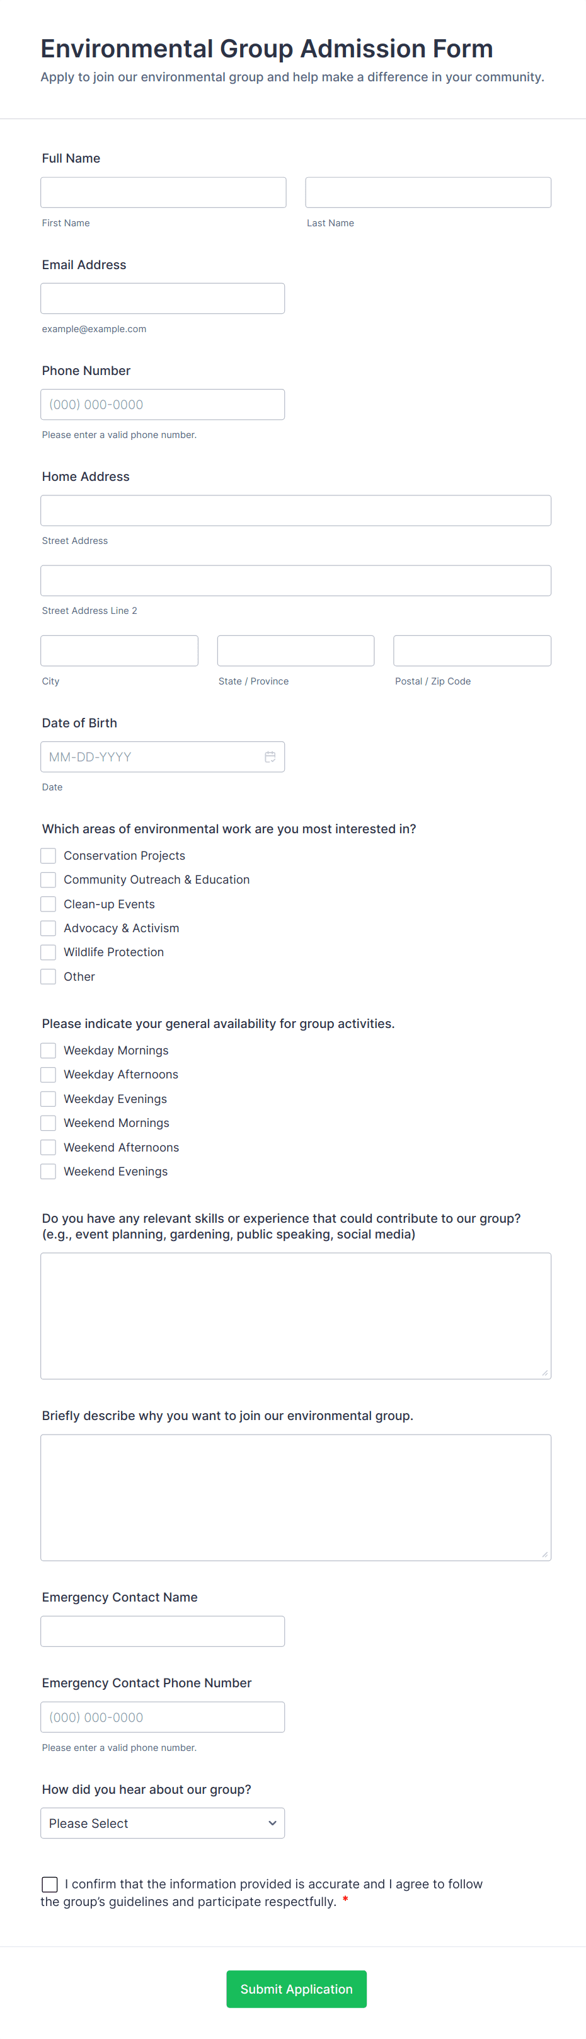Image resolution: width=586 pixels, height=2039 pixels.
Task: Select the Email Address input box
Action: point(162,298)
